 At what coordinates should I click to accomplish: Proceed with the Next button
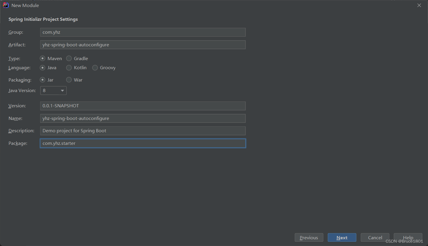tap(342, 238)
